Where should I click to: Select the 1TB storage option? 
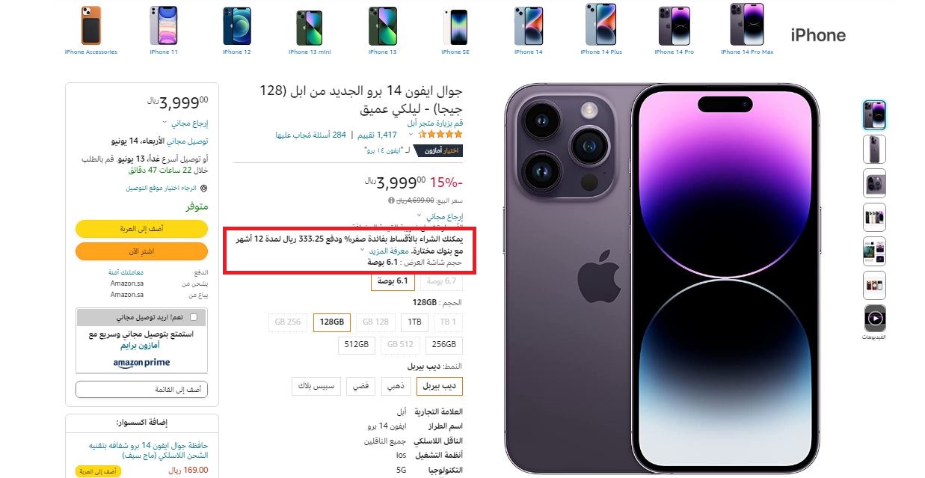click(x=413, y=322)
